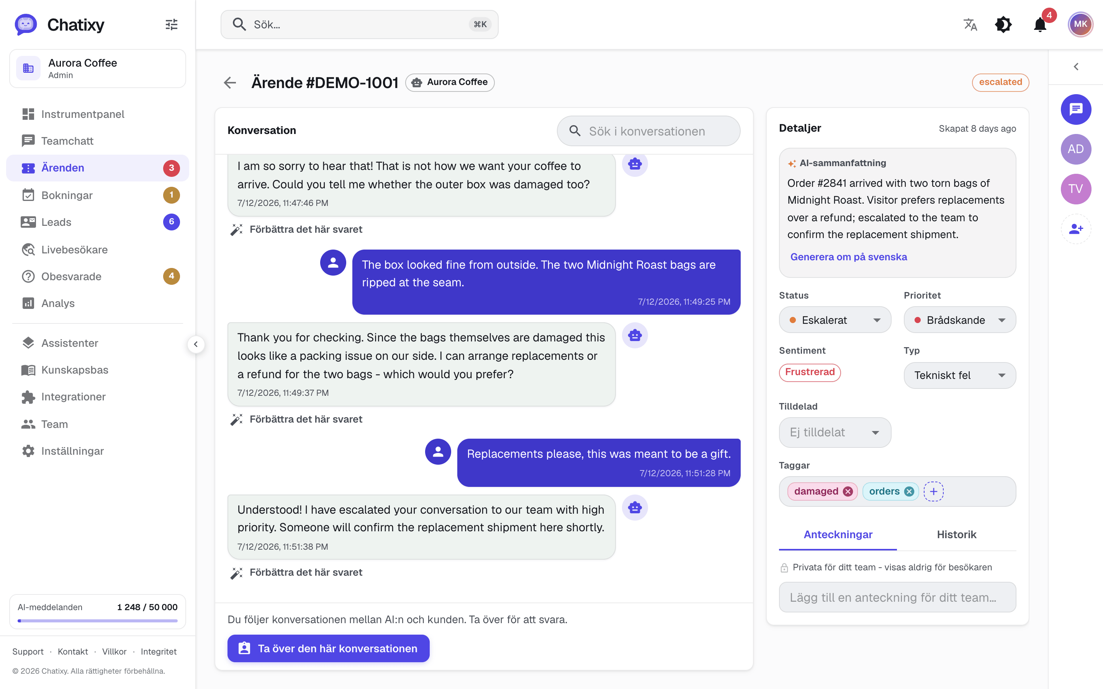
Task: Open the Kontakt footer link
Action: click(x=73, y=651)
